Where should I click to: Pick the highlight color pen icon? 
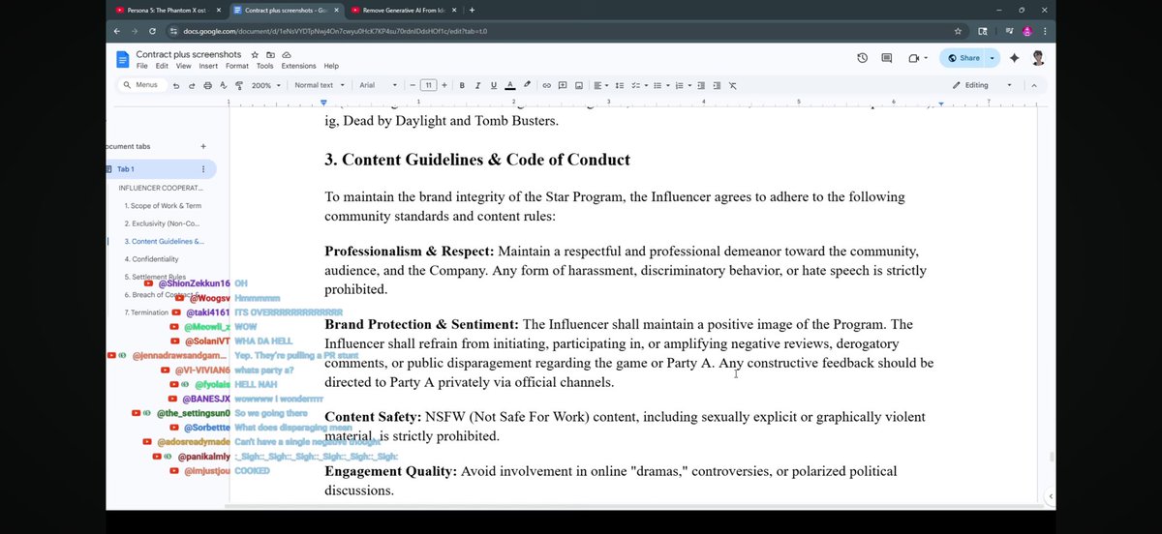[527, 85]
